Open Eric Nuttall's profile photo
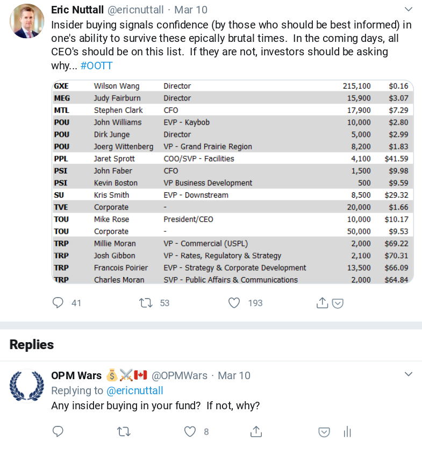422x449 pixels. 27,21
